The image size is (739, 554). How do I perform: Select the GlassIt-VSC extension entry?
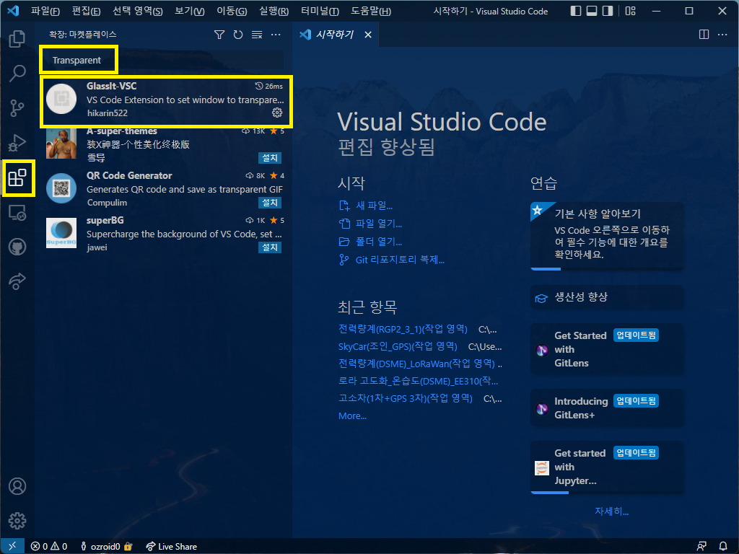167,101
